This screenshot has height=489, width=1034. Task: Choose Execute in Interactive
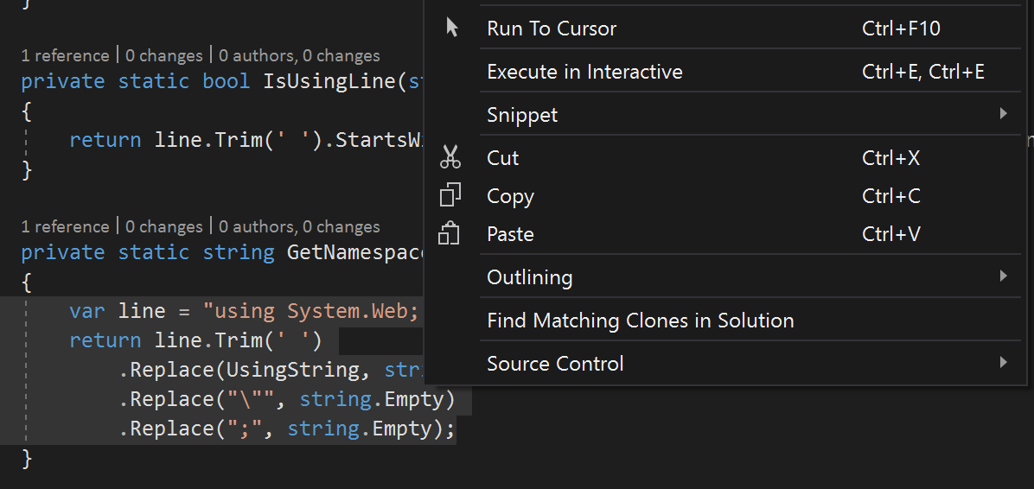[726, 71]
